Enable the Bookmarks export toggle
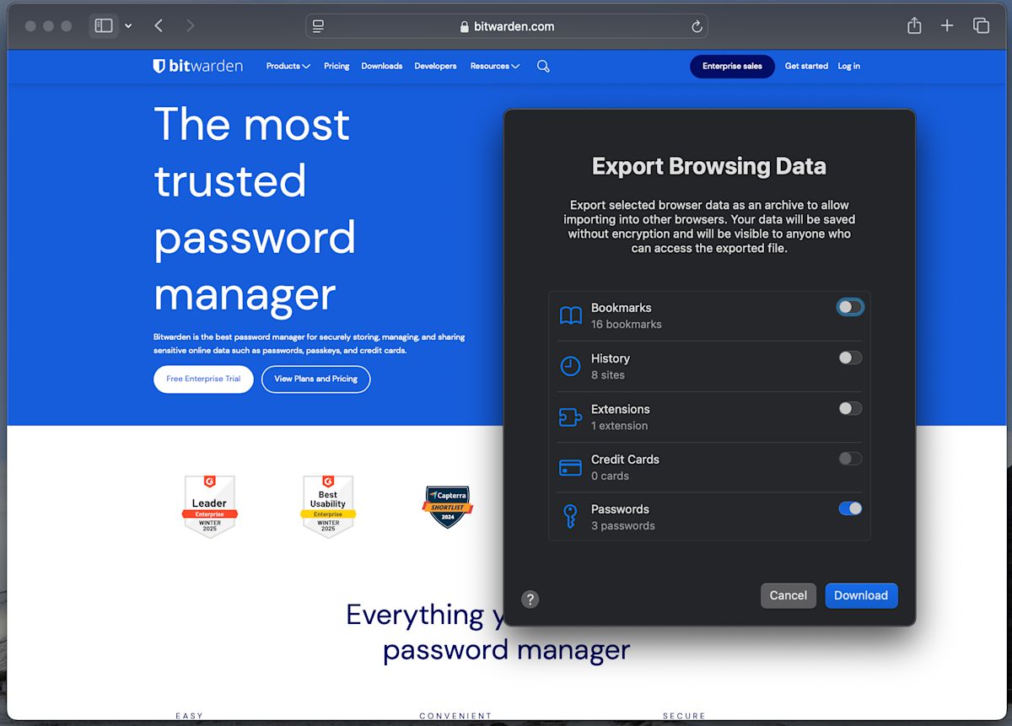The height and width of the screenshot is (726, 1012). tap(850, 307)
